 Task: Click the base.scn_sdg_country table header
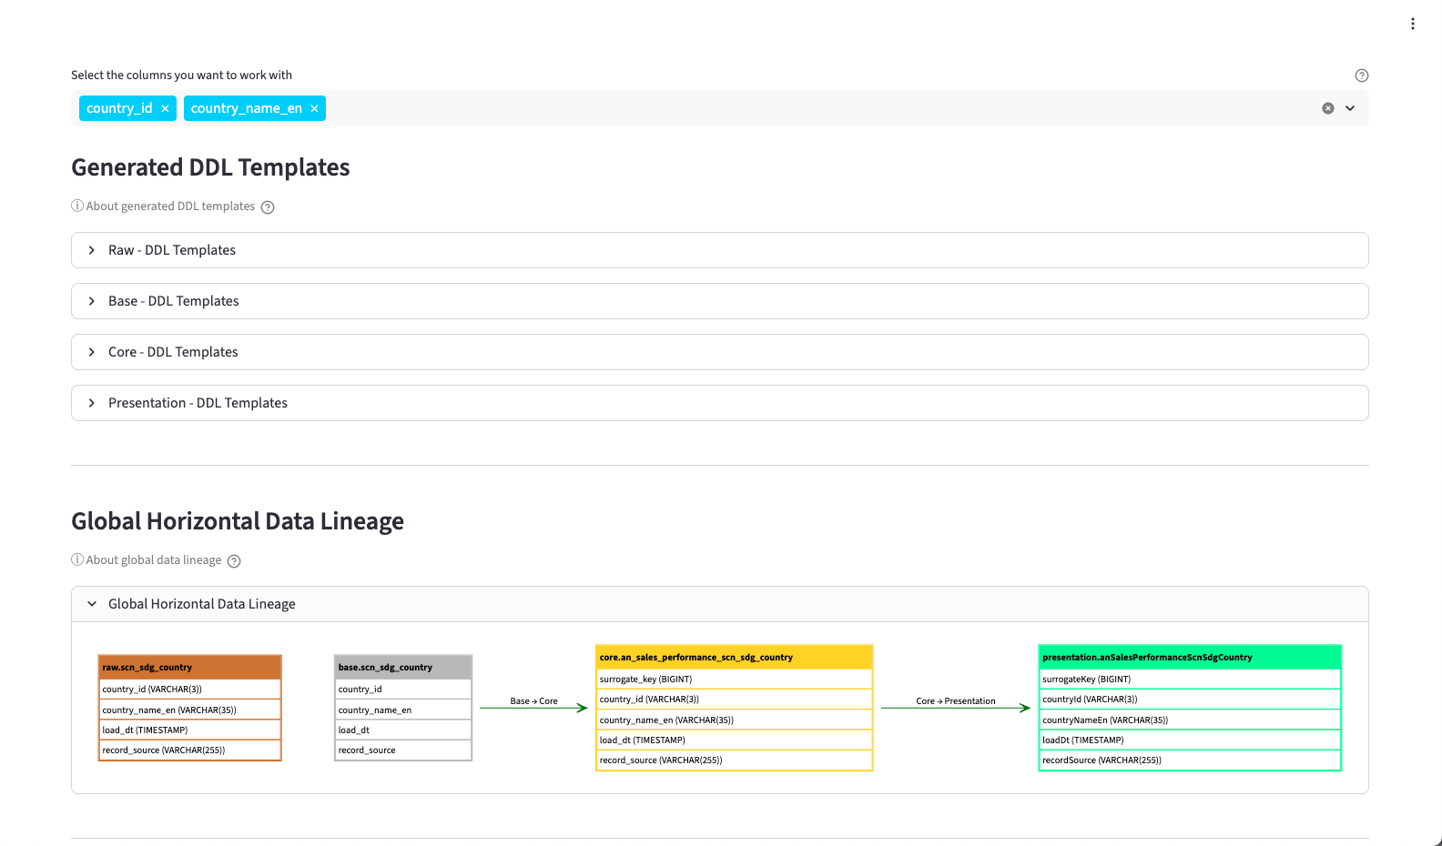pos(403,667)
